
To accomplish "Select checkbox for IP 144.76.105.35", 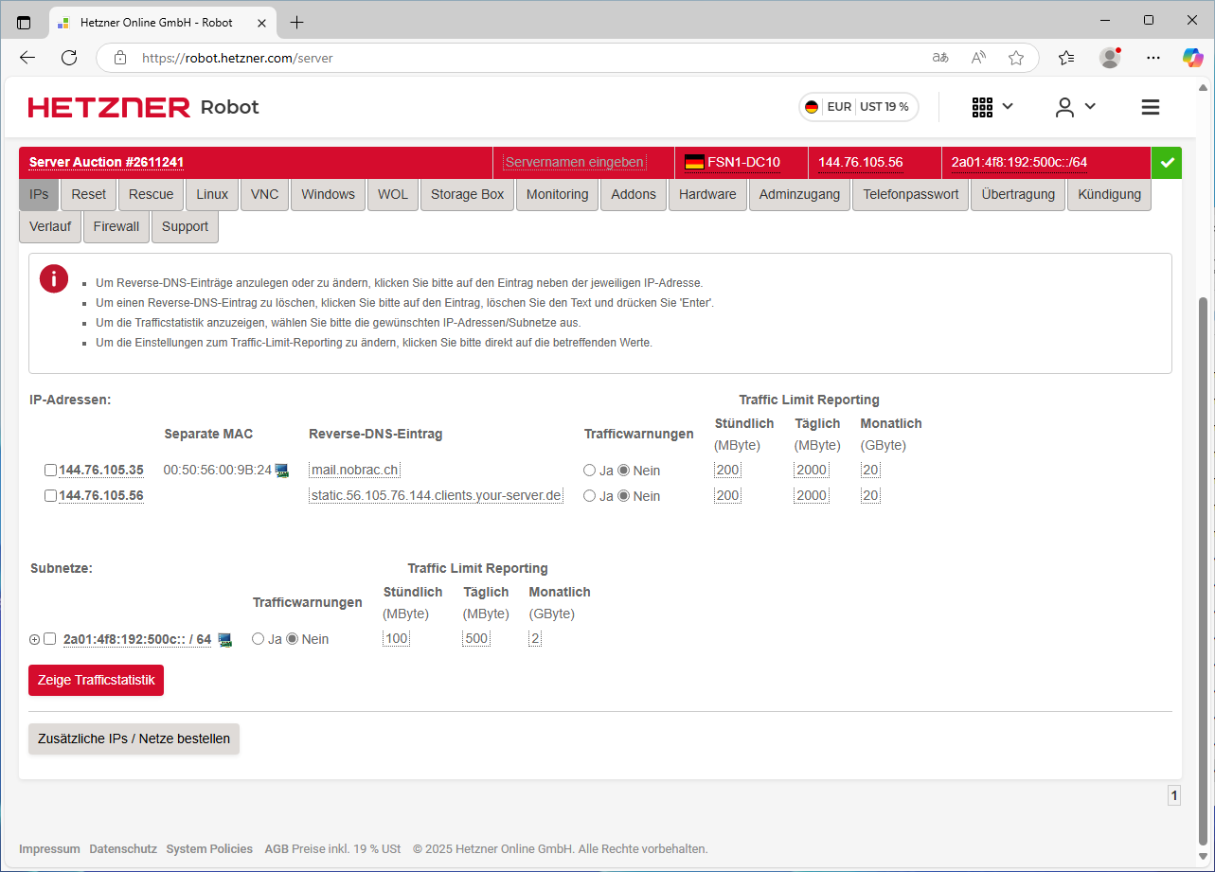I will (50, 471).
